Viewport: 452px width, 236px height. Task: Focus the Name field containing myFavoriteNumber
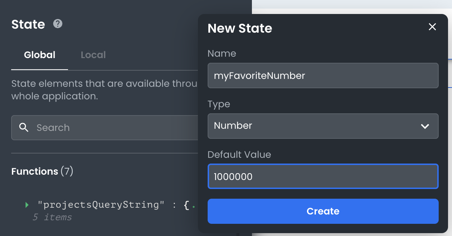tap(322, 76)
